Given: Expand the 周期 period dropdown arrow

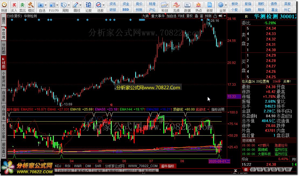Looking at the screenshot, I should [x=69, y=5].
